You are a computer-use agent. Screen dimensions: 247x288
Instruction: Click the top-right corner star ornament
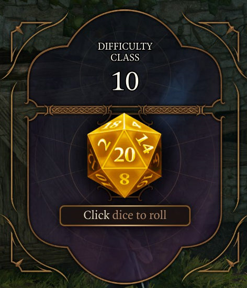pyautogui.click(x=230, y=30)
